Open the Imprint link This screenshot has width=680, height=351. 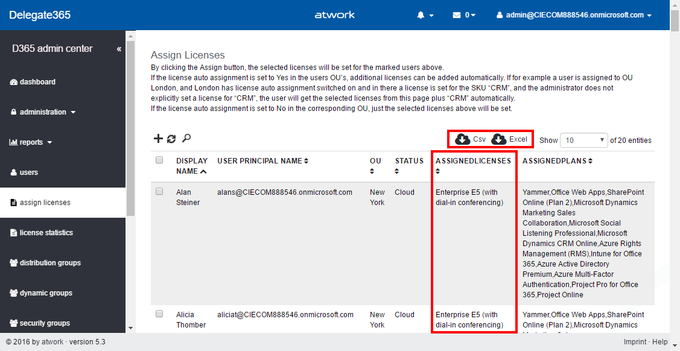pos(635,342)
